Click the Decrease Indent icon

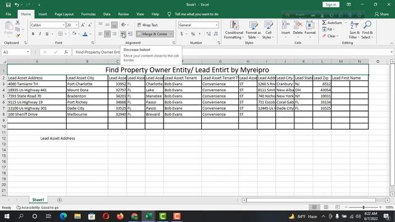click(123, 34)
